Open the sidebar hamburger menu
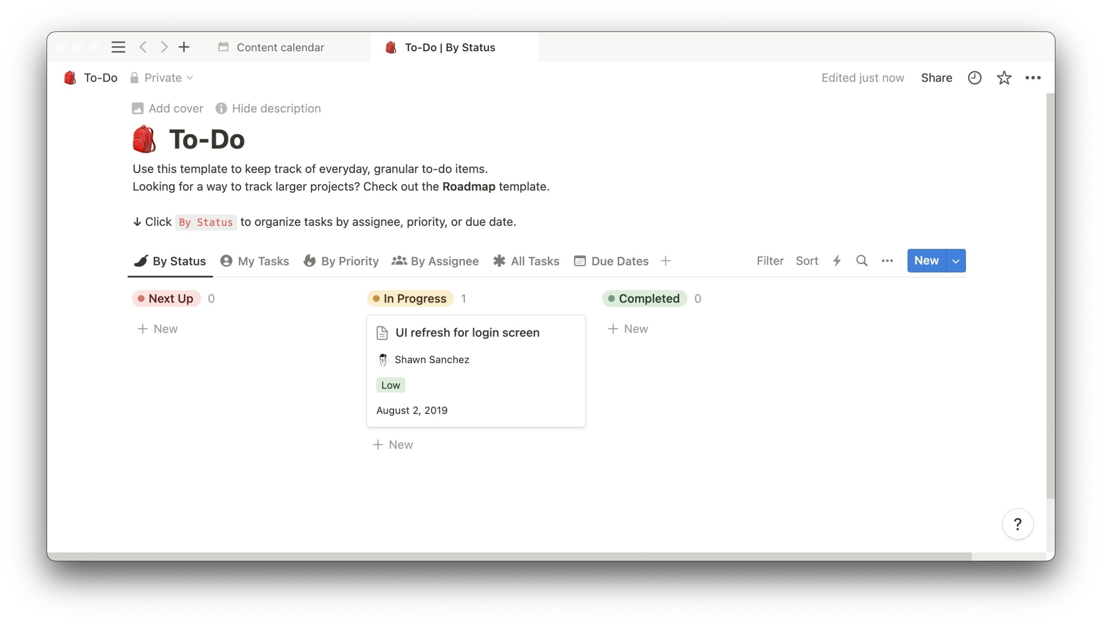 coord(118,47)
